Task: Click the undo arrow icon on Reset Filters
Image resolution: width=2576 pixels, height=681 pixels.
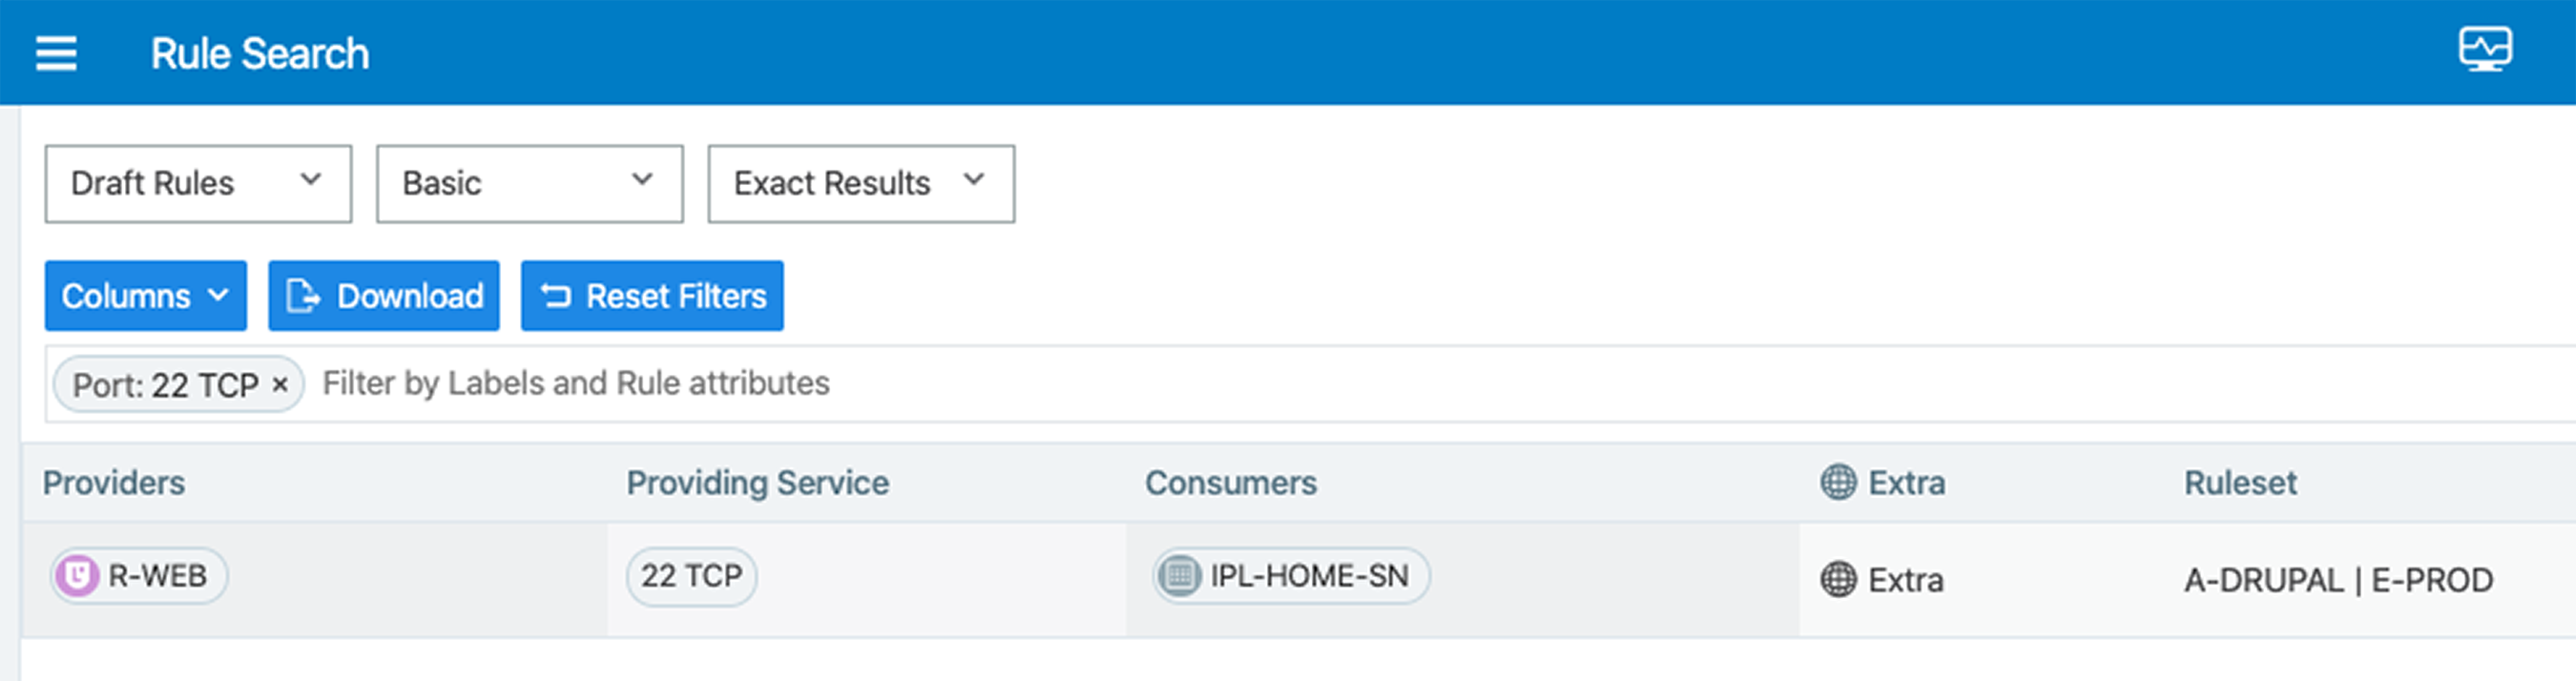Action: pyautogui.click(x=556, y=296)
